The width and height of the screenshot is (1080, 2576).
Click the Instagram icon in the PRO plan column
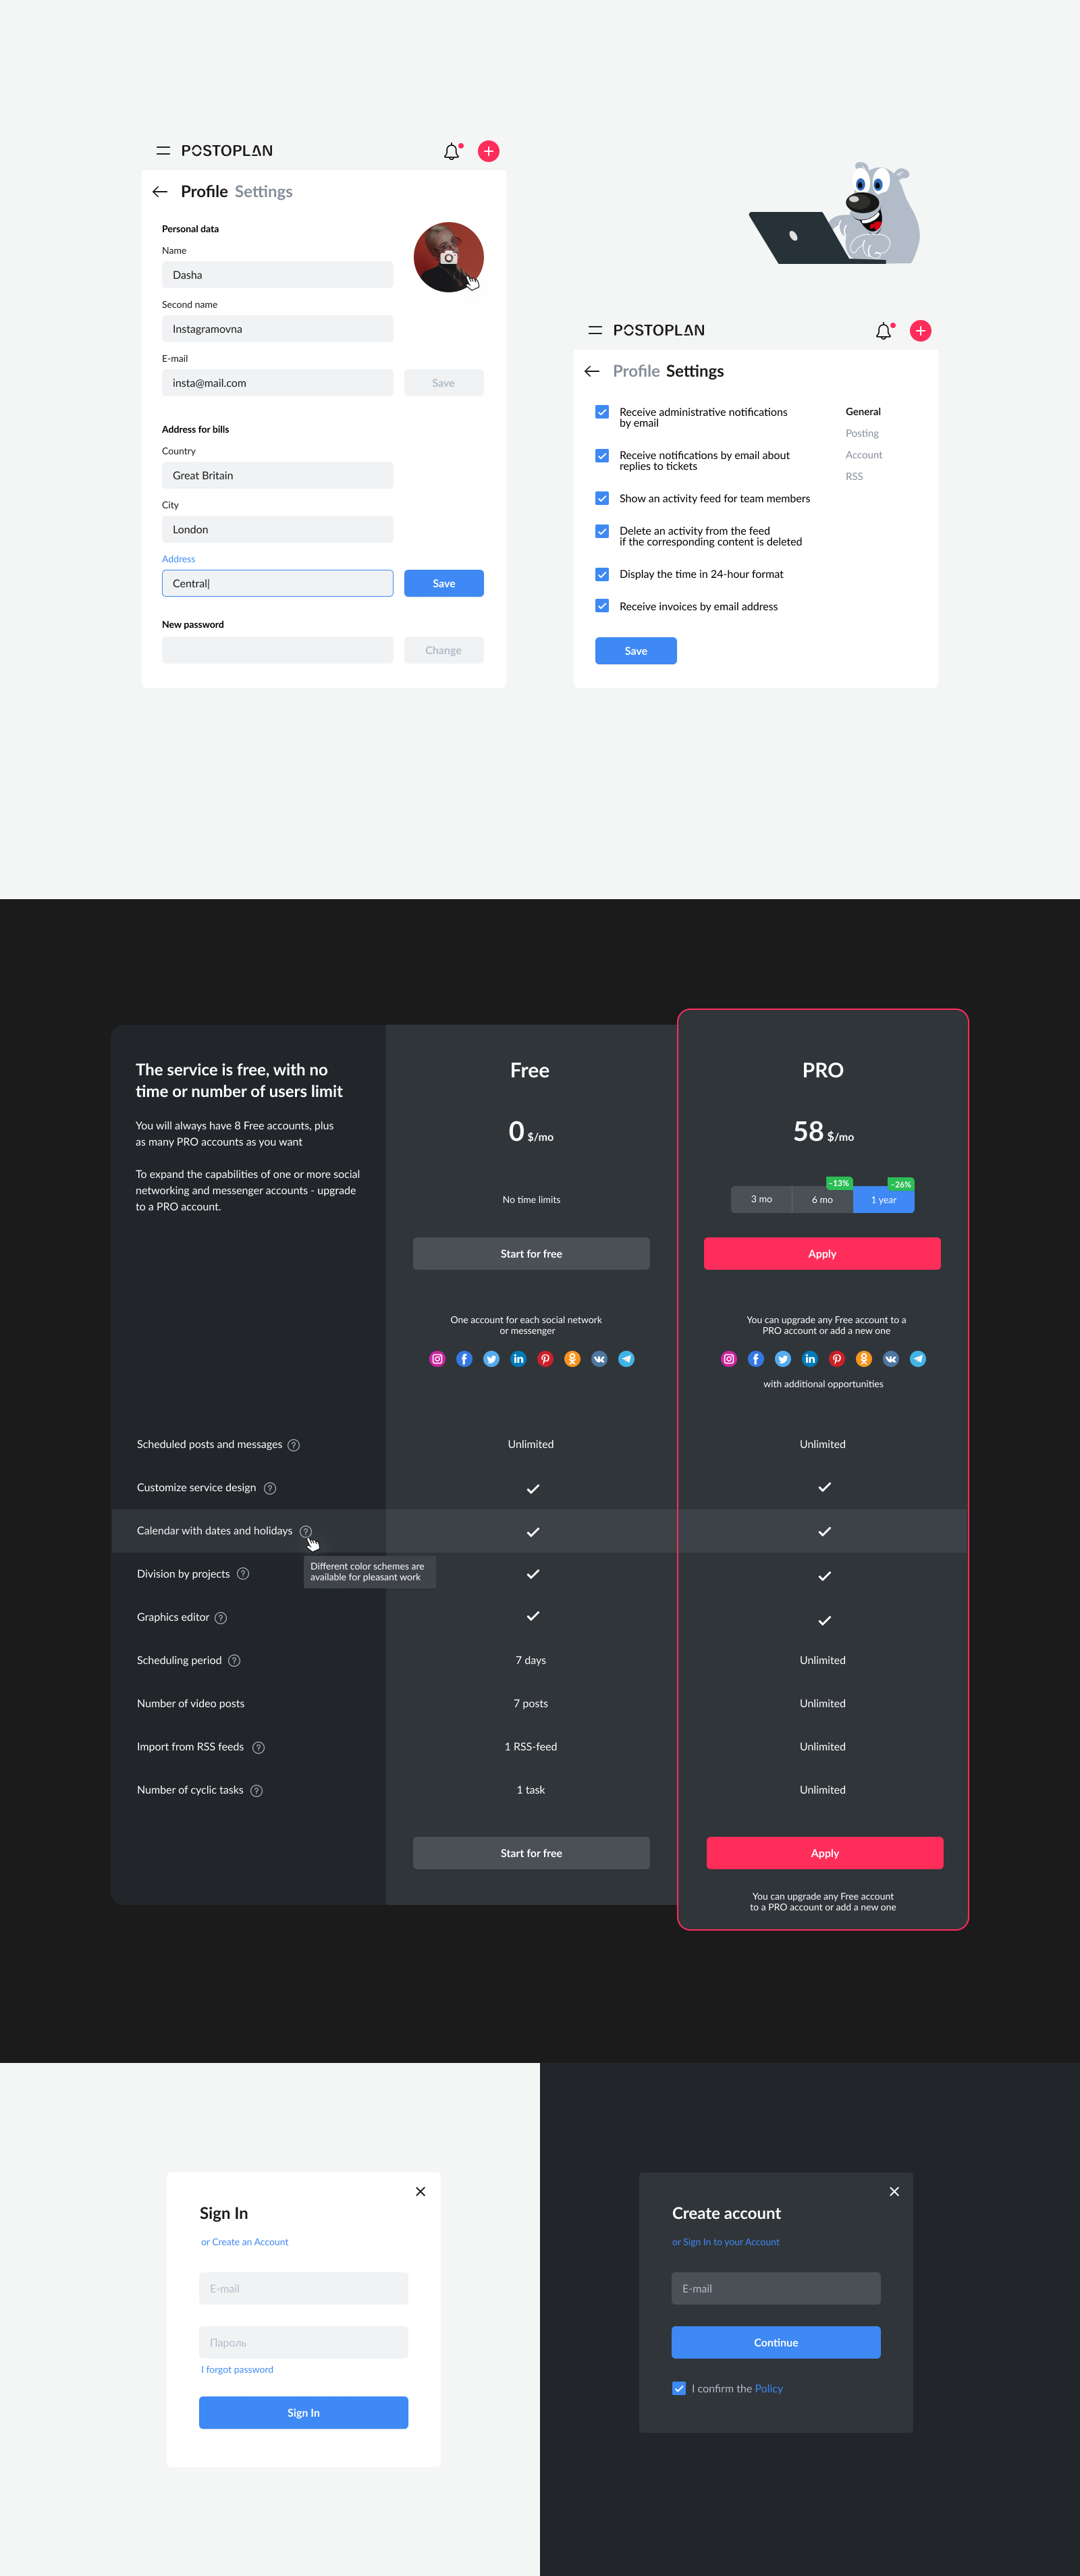point(729,1359)
